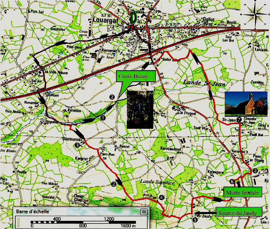The height and width of the screenshot is (229, 270).
Task: Click waypoint 2 near Penn ar Stang
Action: (x=255, y=171)
